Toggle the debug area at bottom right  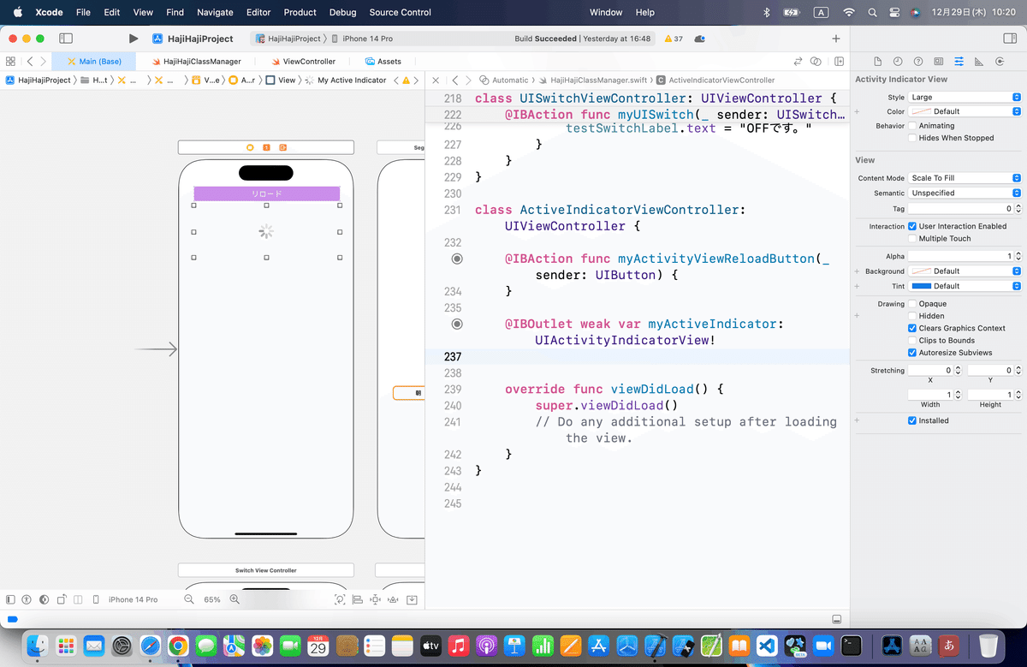pyautogui.click(x=837, y=619)
